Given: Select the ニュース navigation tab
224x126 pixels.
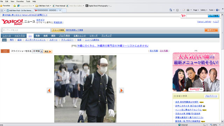Looking at the screenshot, I should pos(7,36).
